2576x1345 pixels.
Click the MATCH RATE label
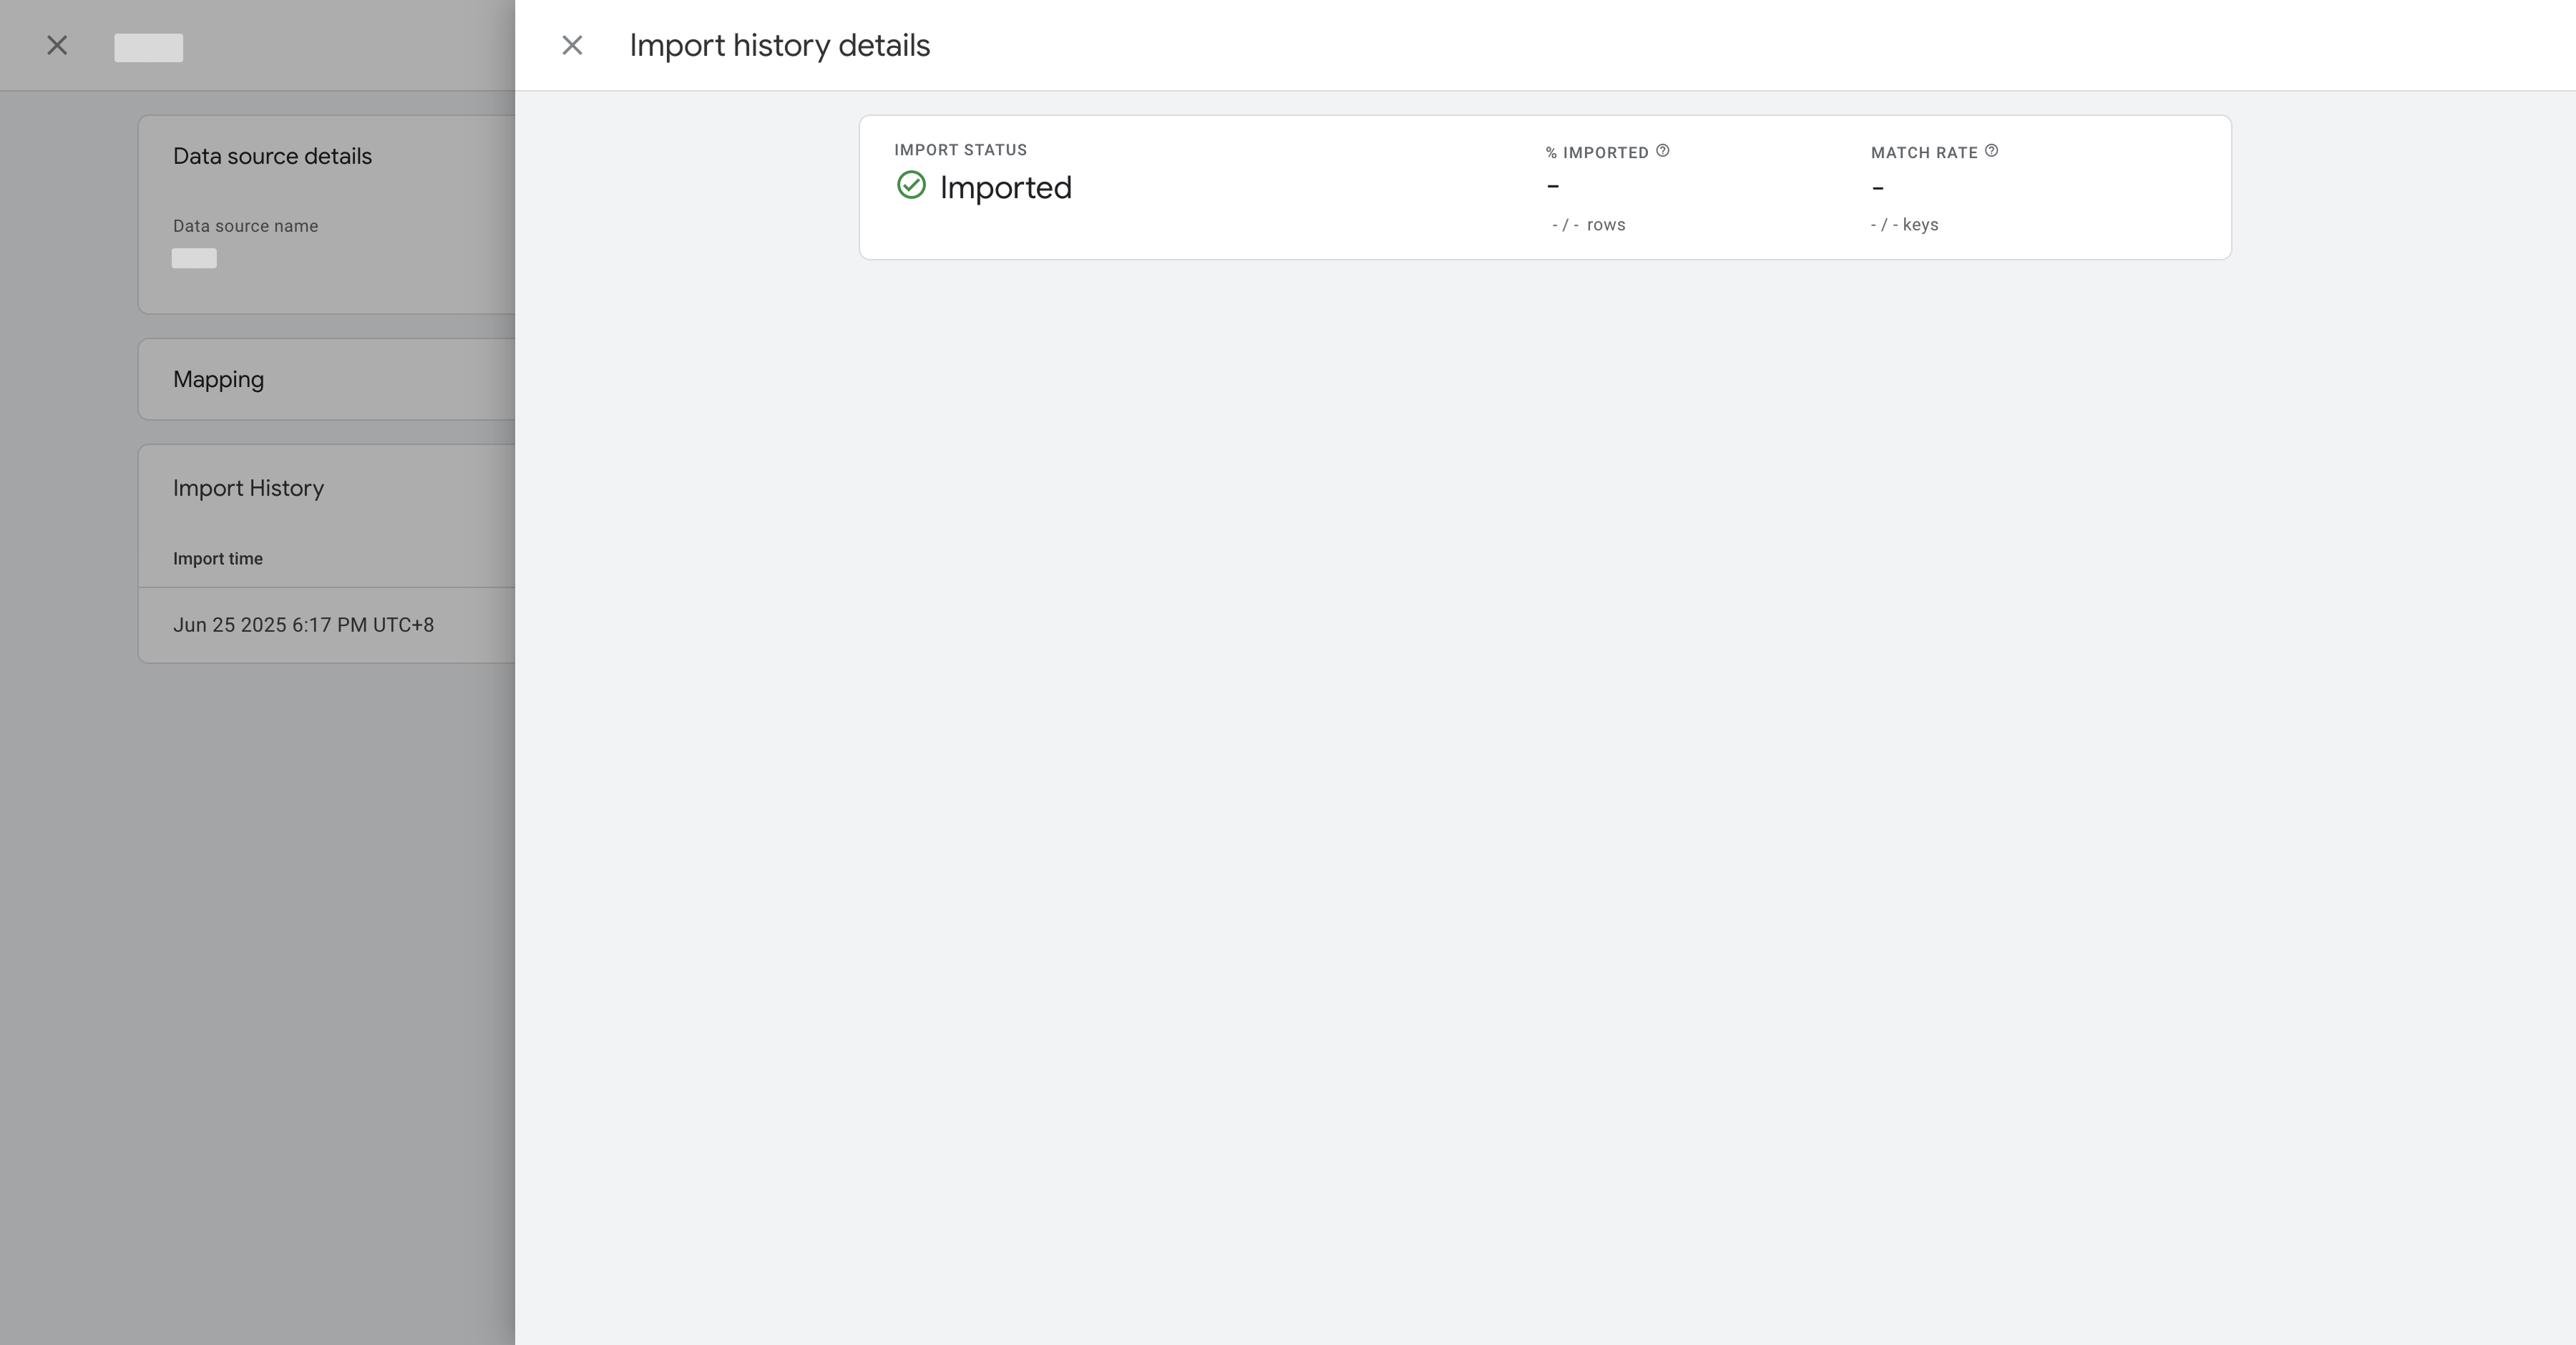coord(1923,153)
